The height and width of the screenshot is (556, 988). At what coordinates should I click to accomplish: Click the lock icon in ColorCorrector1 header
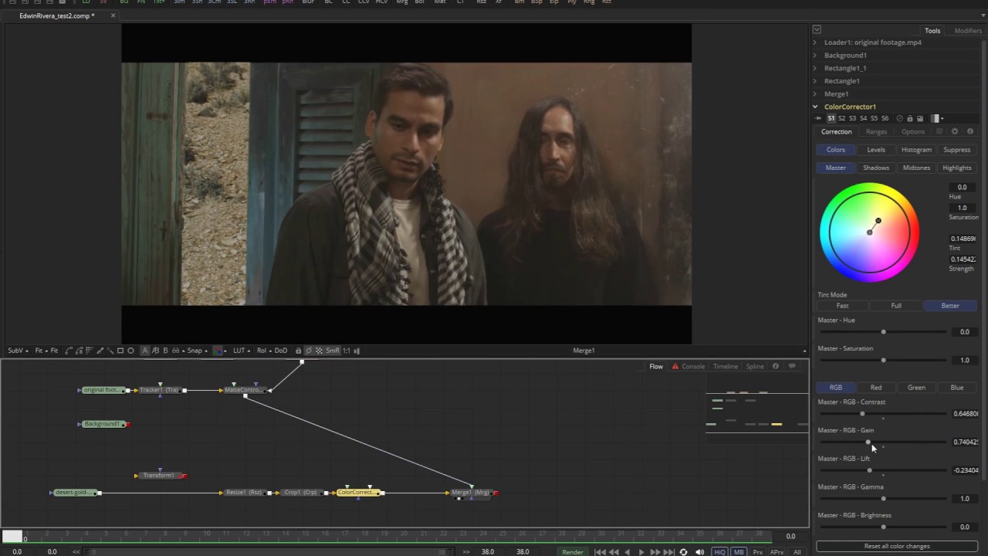(x=910, y=118)
